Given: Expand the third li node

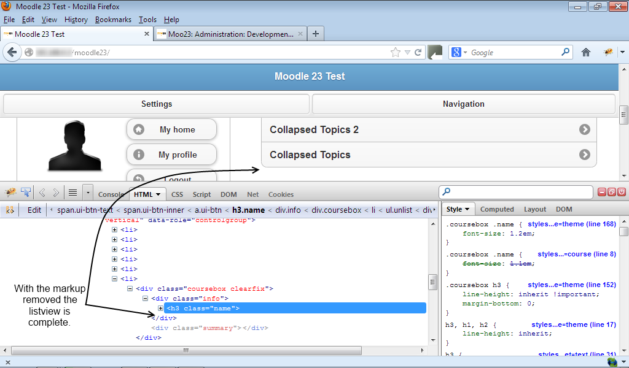Looking at the screenshot, I should [114, 250].
